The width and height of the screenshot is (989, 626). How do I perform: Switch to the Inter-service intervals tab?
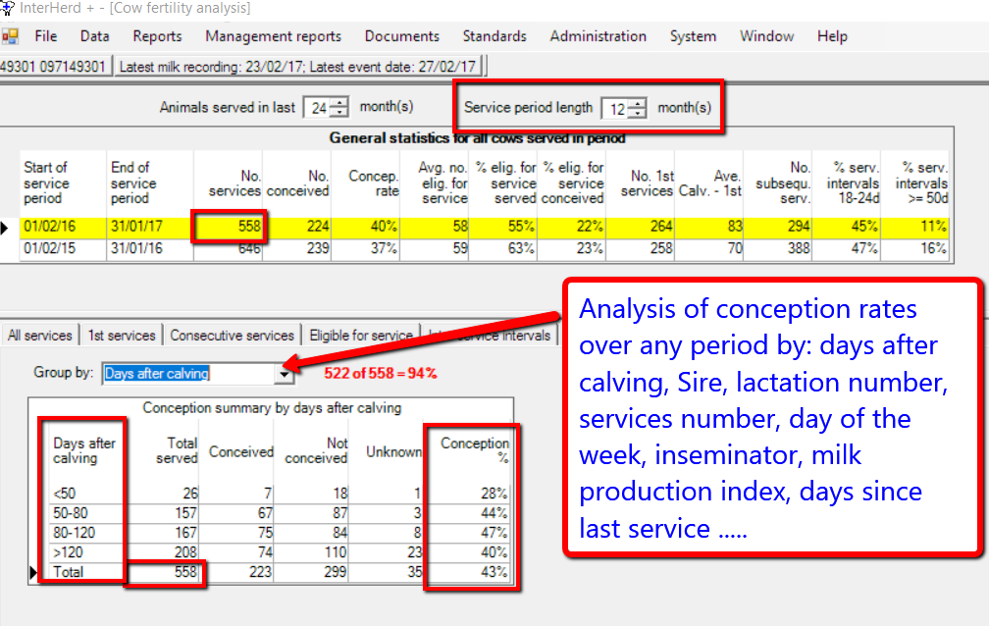coord(491,336)
